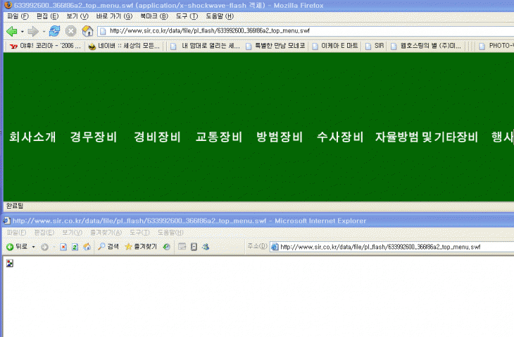Click page icon in Firefox address bar
This screenshot has width=514, height=337.
(103, 31)
